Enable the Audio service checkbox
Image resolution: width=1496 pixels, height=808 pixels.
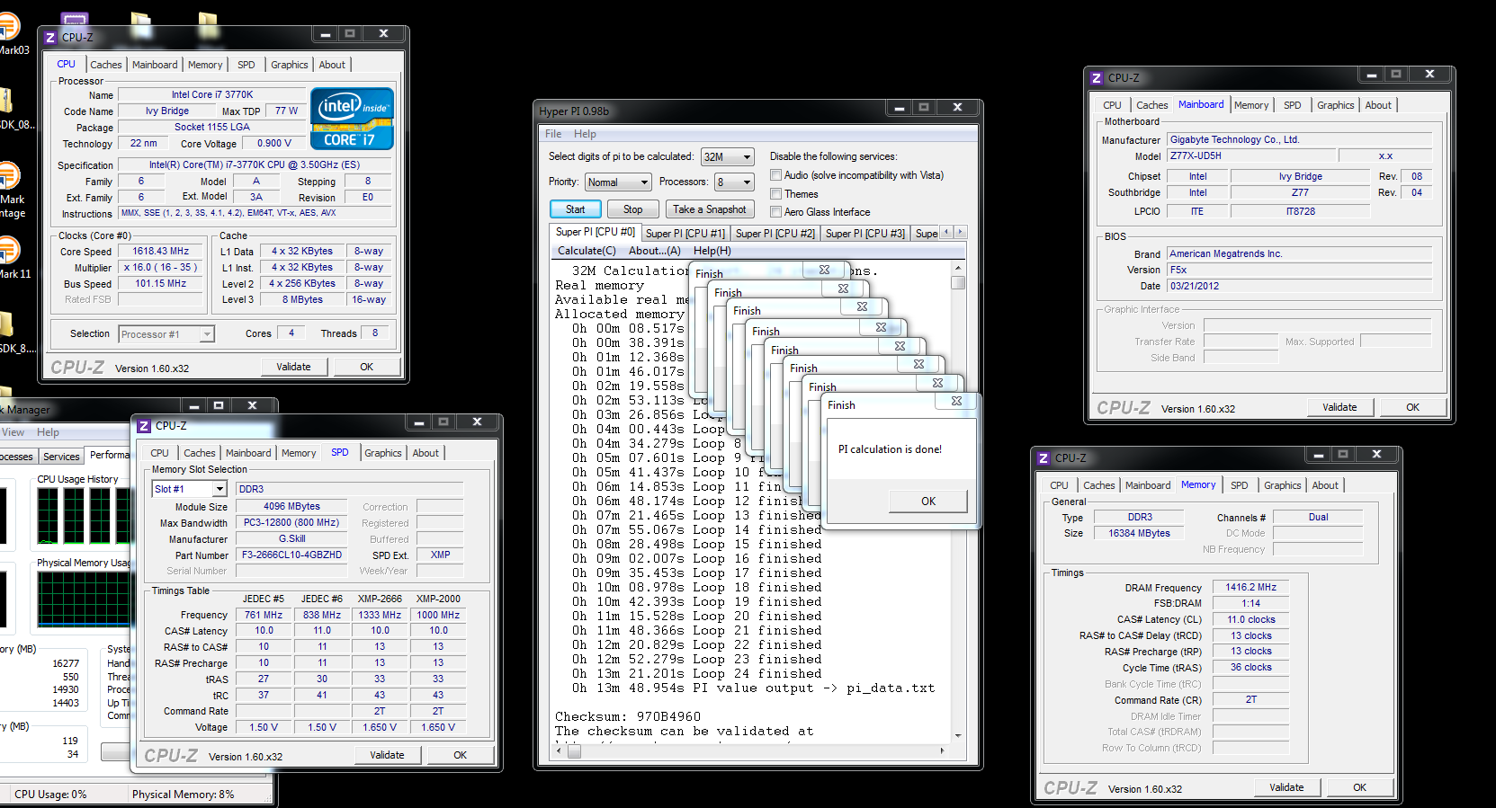coord(775,175)
